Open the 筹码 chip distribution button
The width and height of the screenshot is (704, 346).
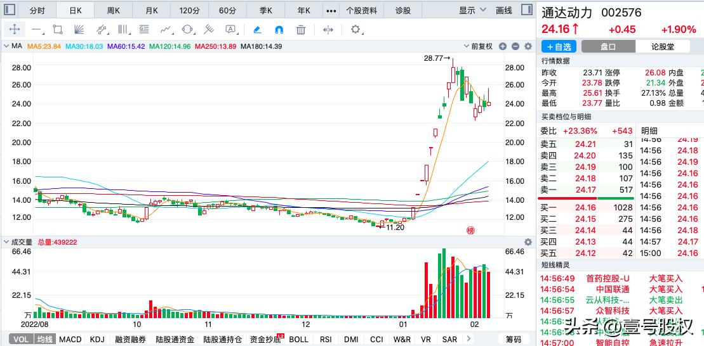514,339
